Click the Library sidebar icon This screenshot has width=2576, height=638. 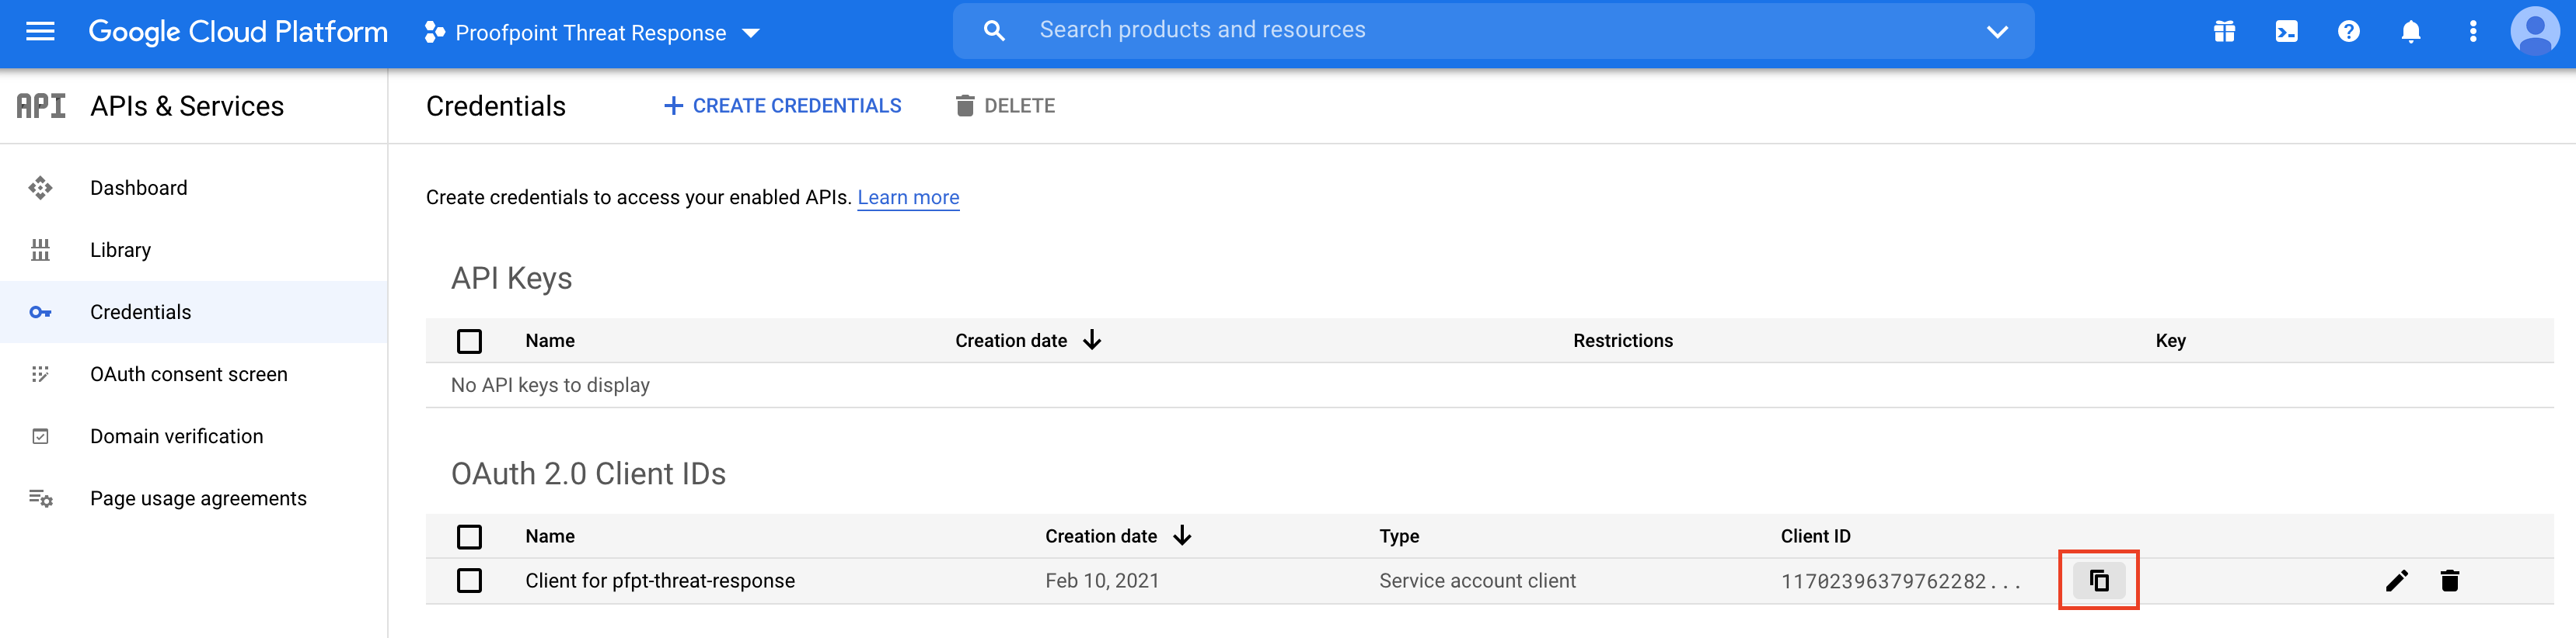40,250
